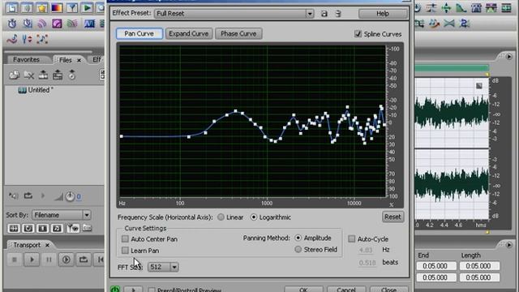Click the transport Play Looped button
This screenshot has width=519, height=292.
click(83, 260)
